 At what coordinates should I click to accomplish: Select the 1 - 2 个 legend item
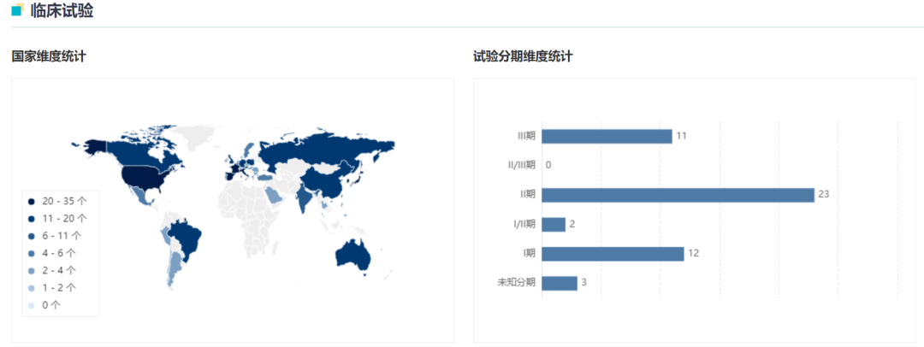click(58, 287)
